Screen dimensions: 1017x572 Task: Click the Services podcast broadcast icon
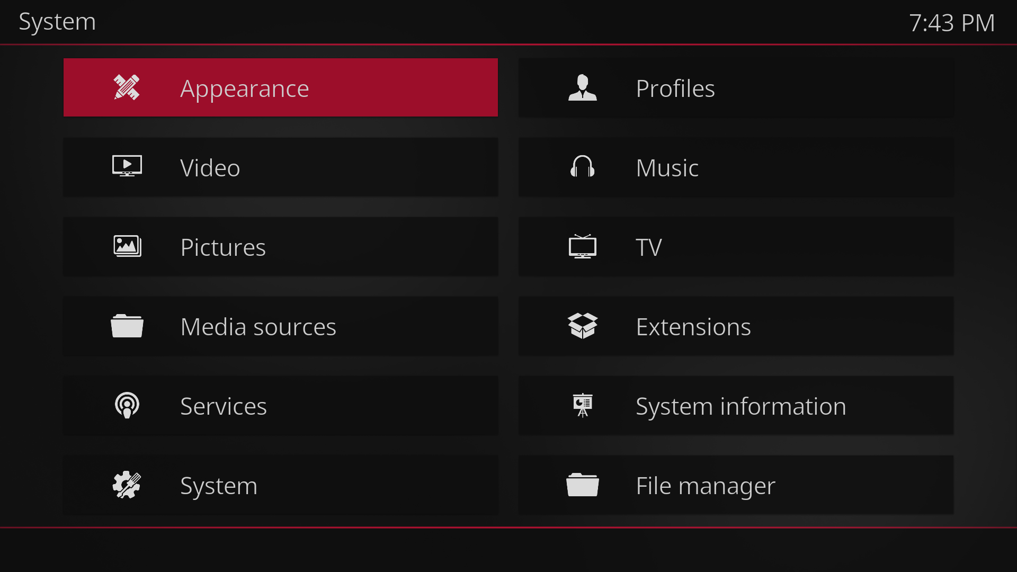(127, 405)
